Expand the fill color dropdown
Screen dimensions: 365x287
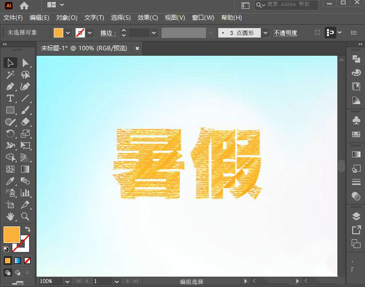click(x=68, y=33)
